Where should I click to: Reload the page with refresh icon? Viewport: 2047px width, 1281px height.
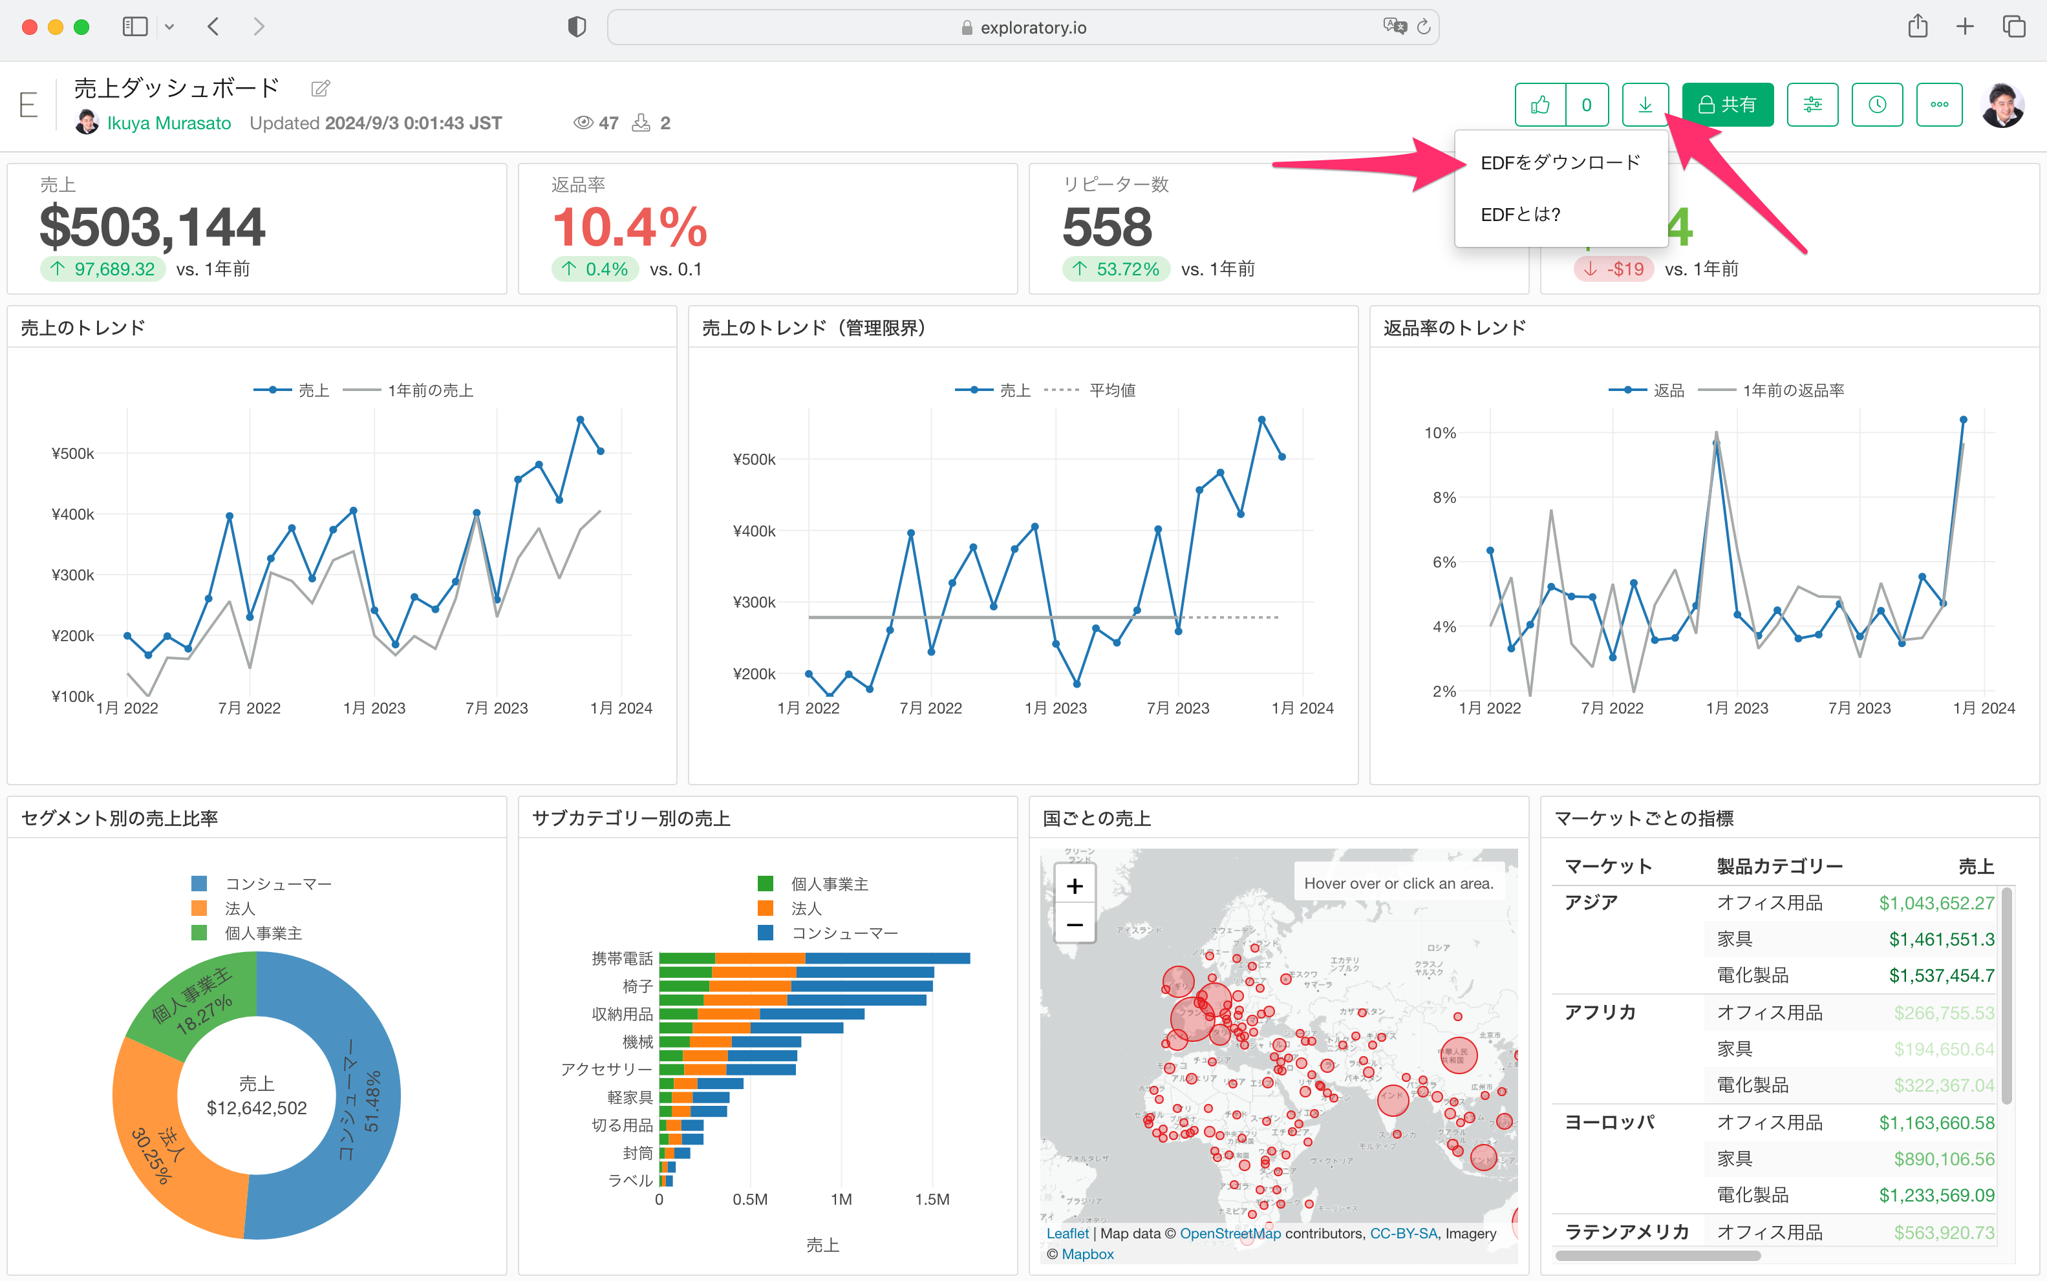[1424, 27]
